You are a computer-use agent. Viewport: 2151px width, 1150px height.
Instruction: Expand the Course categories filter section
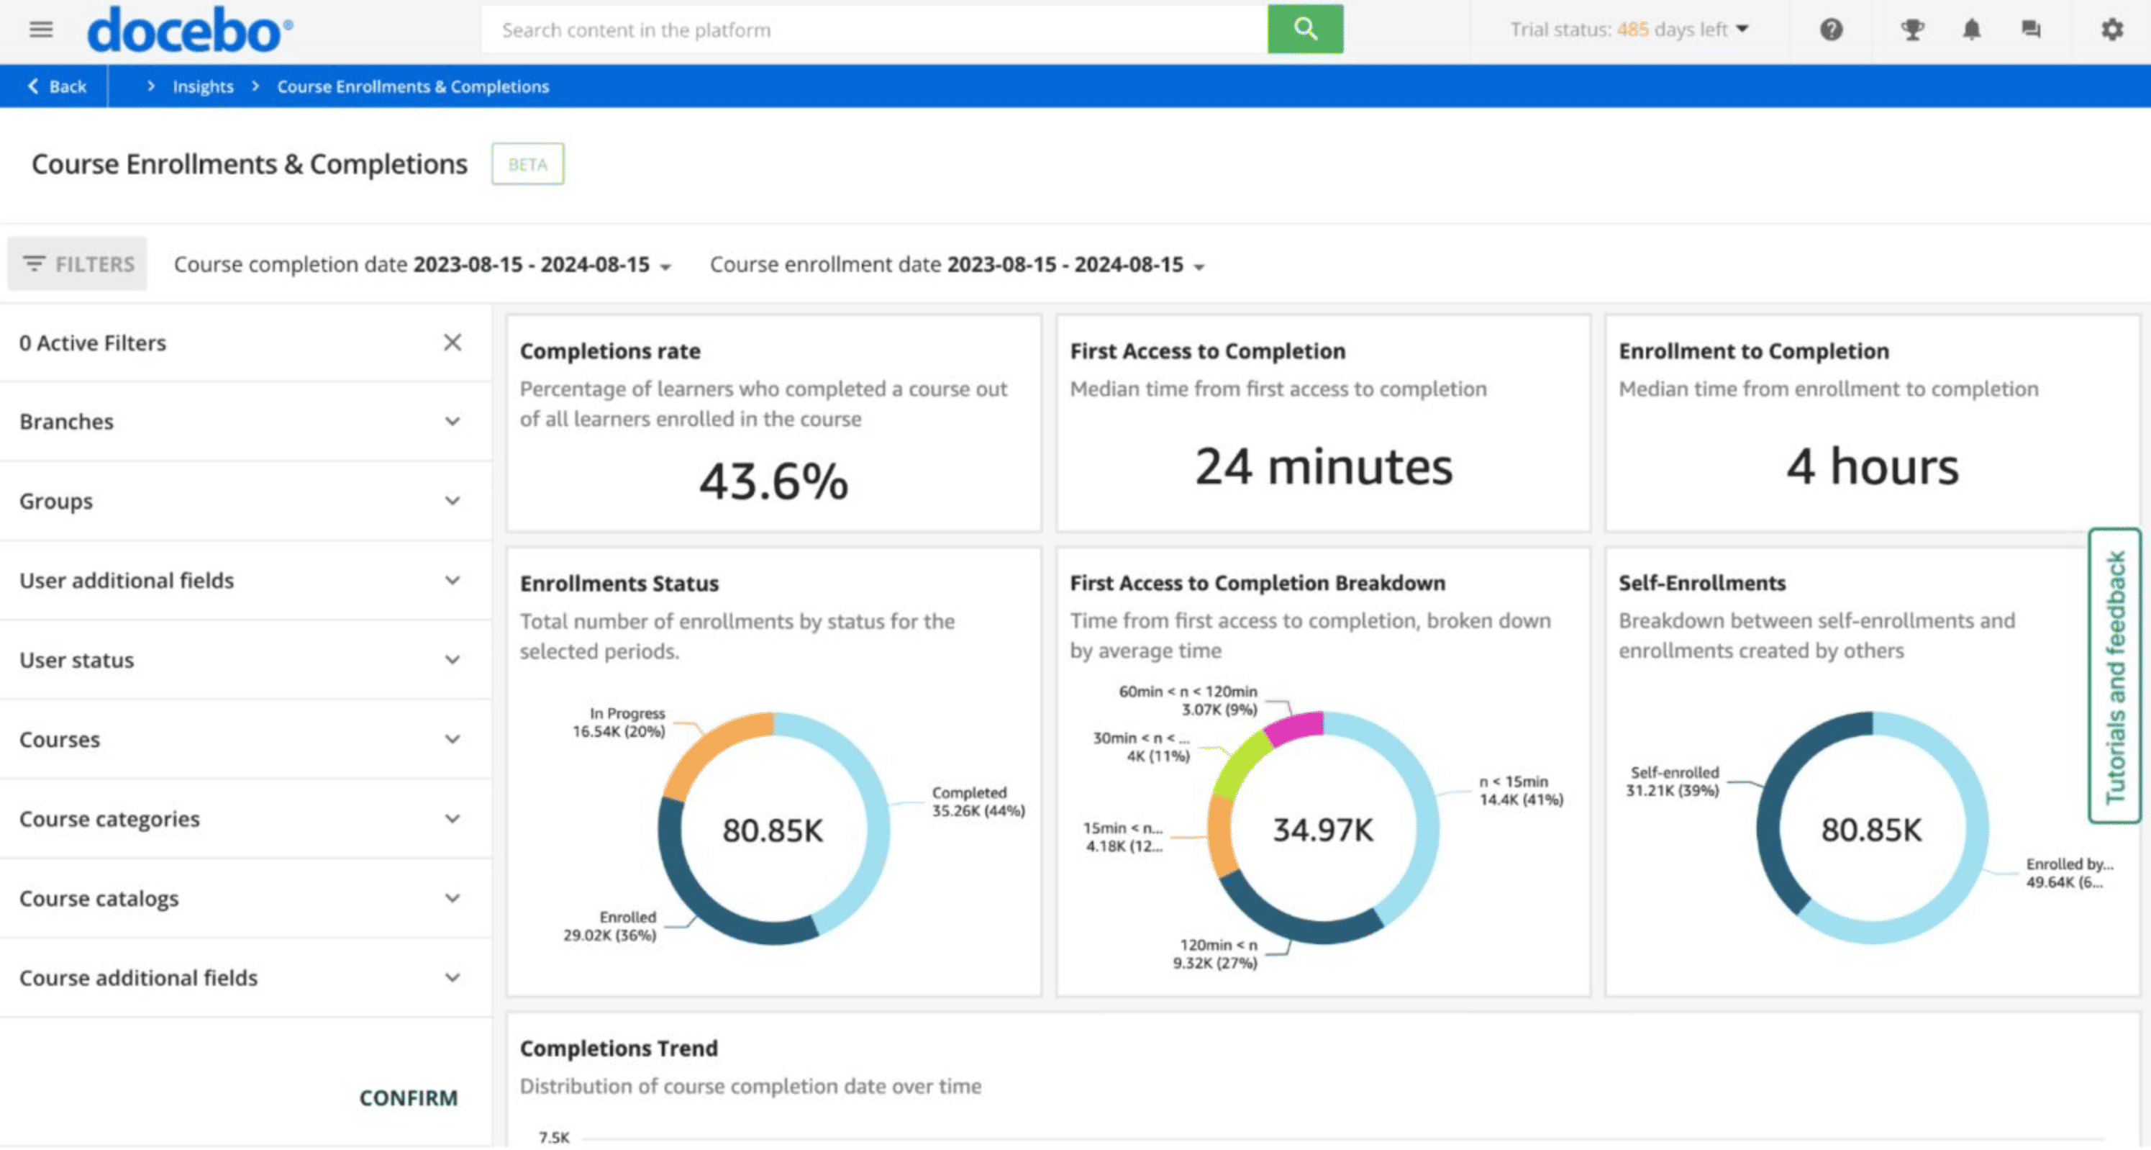pyautogui.click(x=452, y=818)
